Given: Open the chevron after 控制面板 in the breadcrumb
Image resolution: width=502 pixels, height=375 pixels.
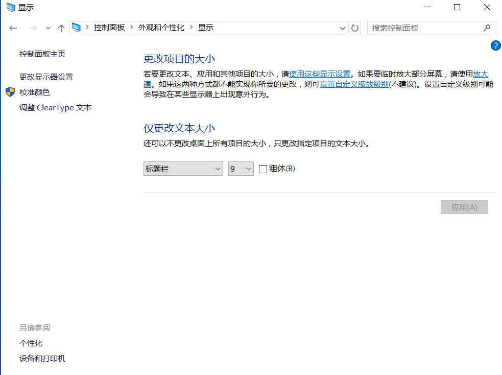Looking at the screenshot, I should (132, 27).
